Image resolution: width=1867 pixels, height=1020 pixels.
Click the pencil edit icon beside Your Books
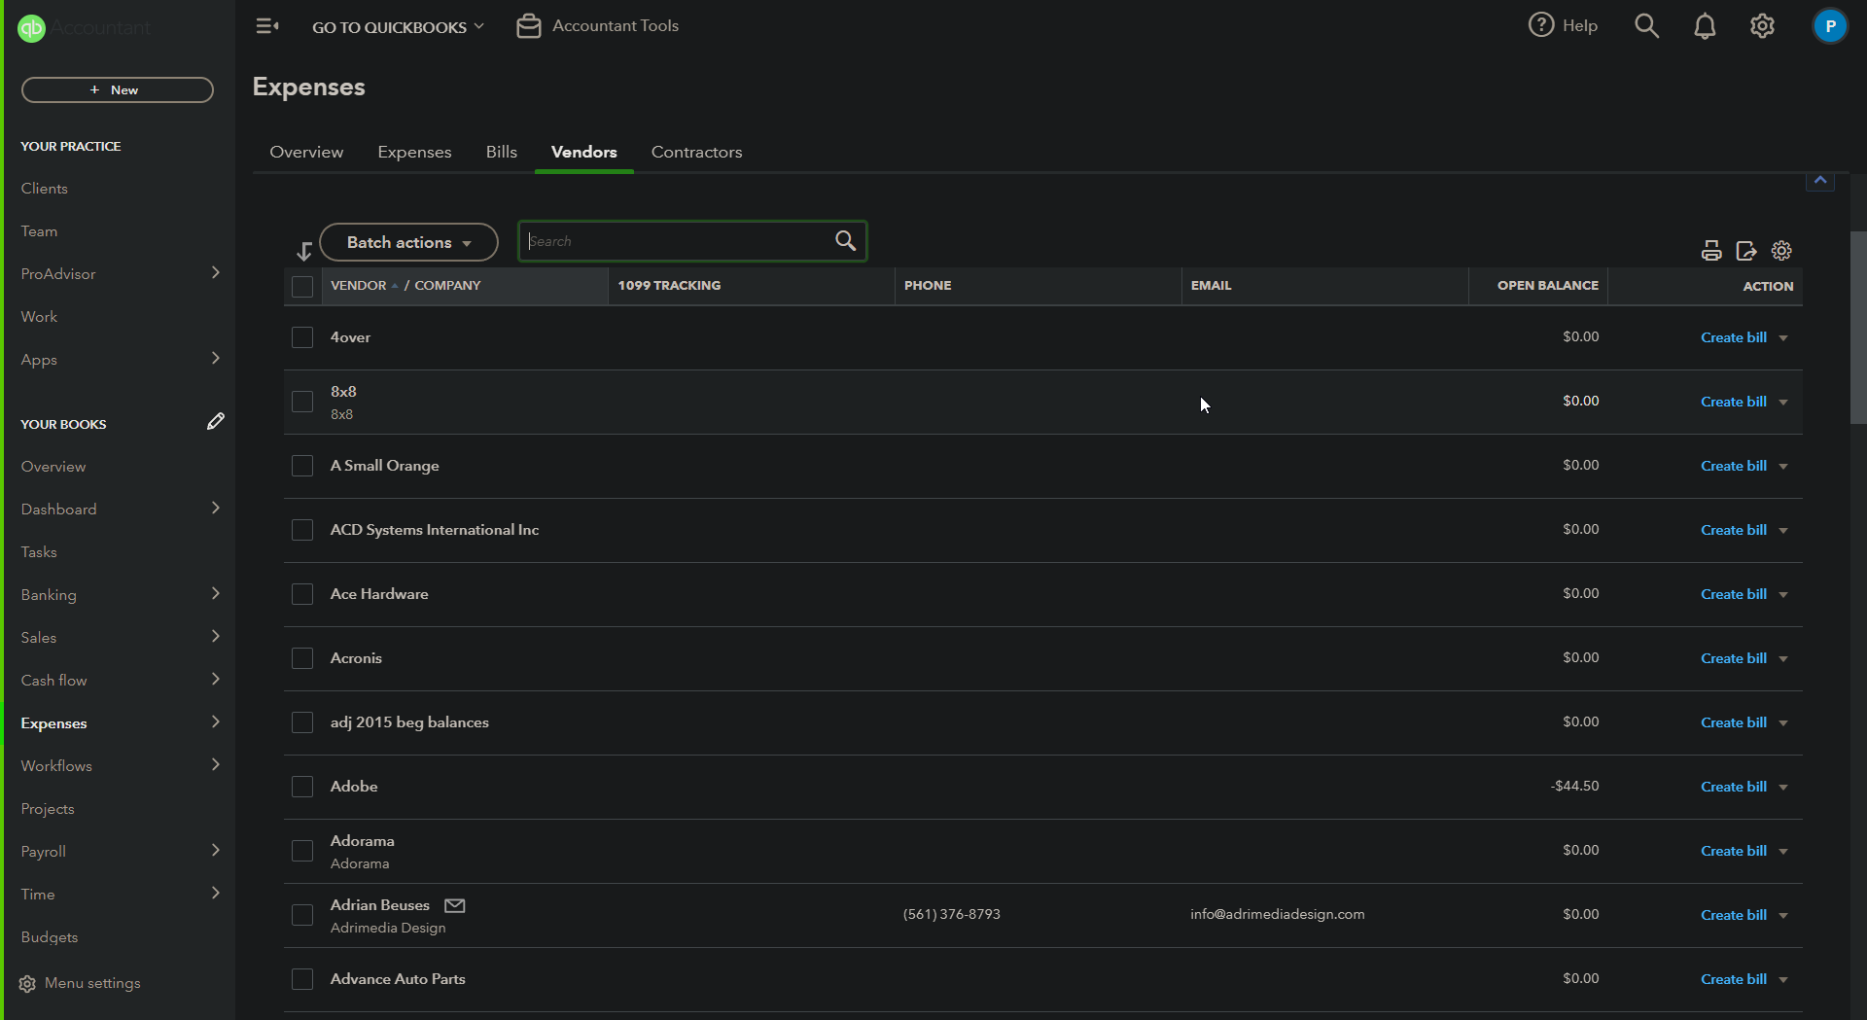[216, 421]
